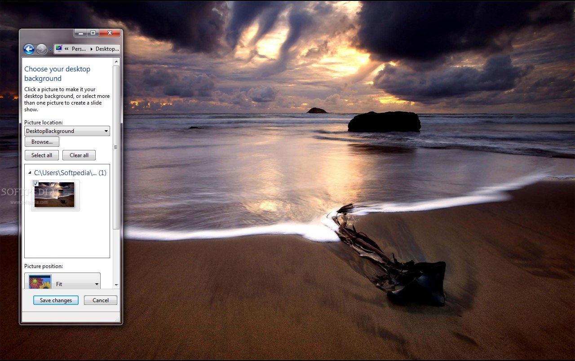Click the Select all button
The image size is (575, 361).
point(42,155)
